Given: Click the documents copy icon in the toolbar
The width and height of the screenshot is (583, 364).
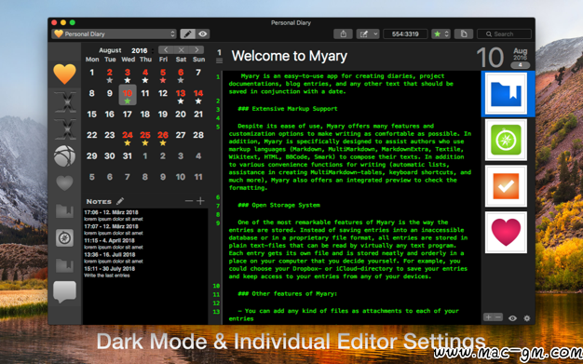Looking at the screenshot, I should tap(464, 34).
